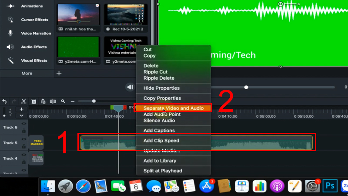Open Voice Narration microphone

[10, 33]
